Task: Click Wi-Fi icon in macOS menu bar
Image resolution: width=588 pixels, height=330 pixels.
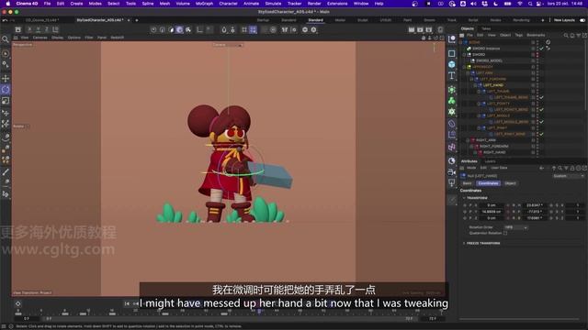Action: [x=520, y=4]
